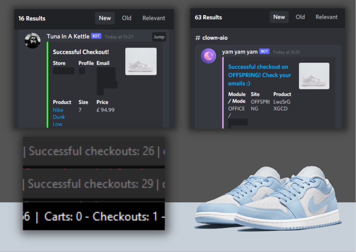
Task: Click the yam yam yam username
Action: click(240, 52)
